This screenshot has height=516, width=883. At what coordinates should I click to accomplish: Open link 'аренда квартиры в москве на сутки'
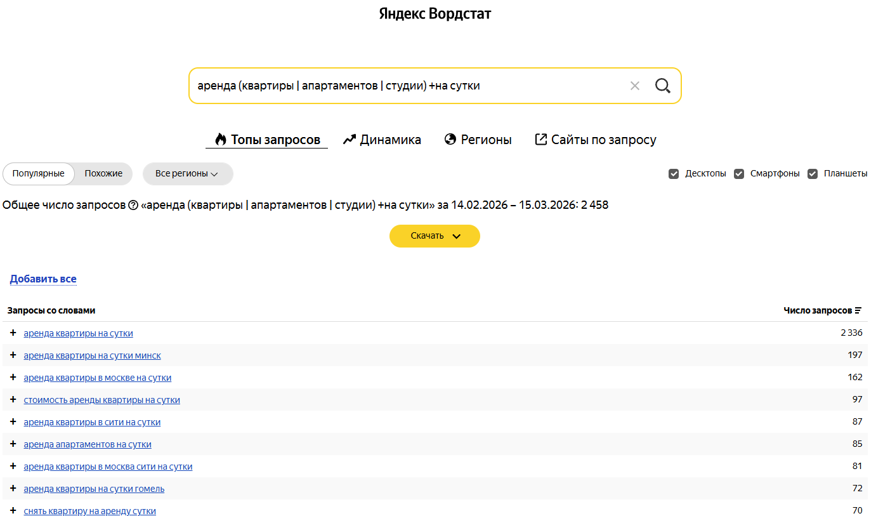tap(98, 378)
